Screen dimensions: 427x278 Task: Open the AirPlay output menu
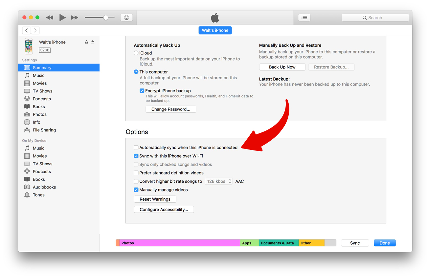[126, 18]
